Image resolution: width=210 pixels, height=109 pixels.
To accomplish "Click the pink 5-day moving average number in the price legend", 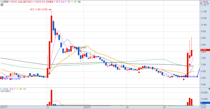I will click(x=66, y=2).
